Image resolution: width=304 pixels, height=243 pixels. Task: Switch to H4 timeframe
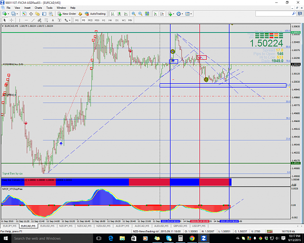click(x=110, y=20)
